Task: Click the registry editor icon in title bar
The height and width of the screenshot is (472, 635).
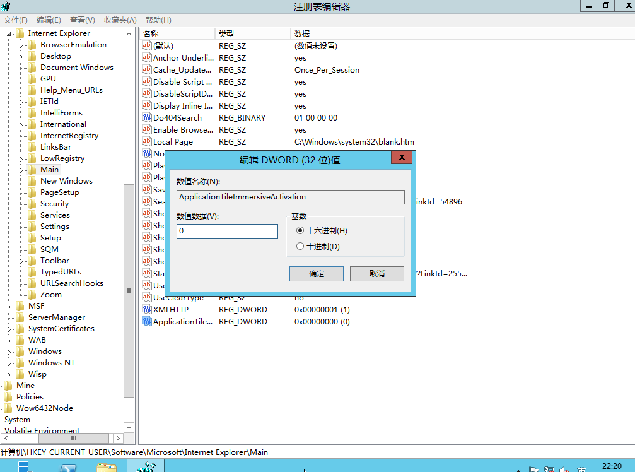Action: click(5, 6)
